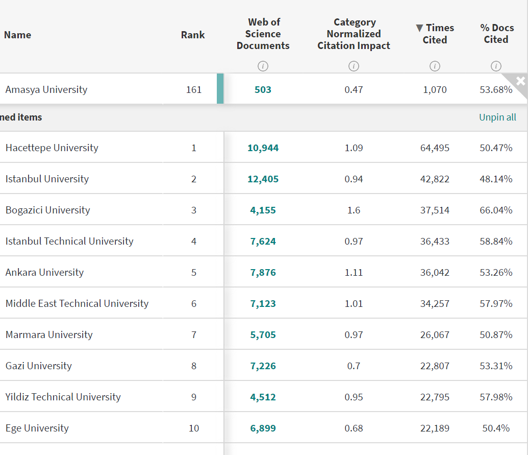Remove pinned Amasya University with X icon
This screenshot has width=528, height=455.
[520, 81]
